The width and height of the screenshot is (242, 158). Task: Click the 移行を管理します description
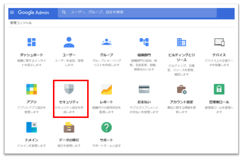click(x=69, y=146)
